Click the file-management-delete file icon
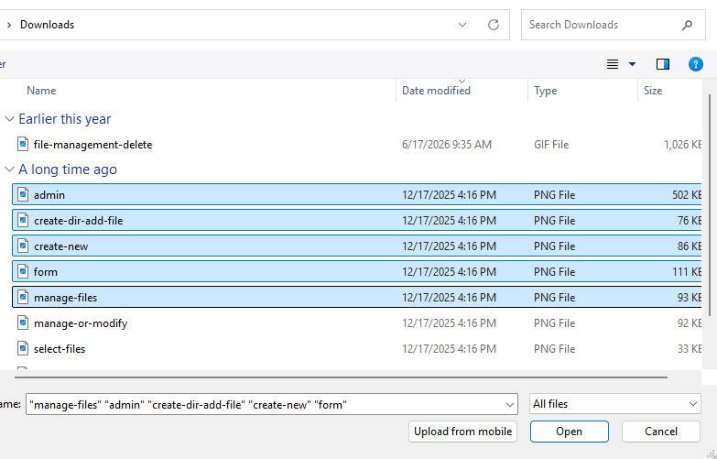 pyautogui.click(x=23, y=144)
